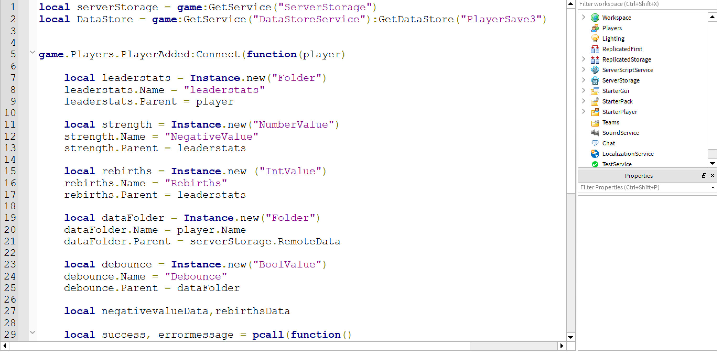Open the Filter Properties dropdown arrow
This screenshot has height=361, width=717.
[x=713, y=188]
